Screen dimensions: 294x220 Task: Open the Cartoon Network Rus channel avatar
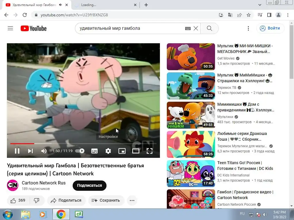[x=13, y=185]
